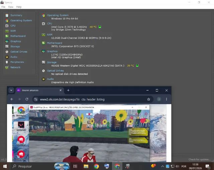Click the green storage temperature indicator icon
Viewport: 214px width, 170px height.
point(137,66)
